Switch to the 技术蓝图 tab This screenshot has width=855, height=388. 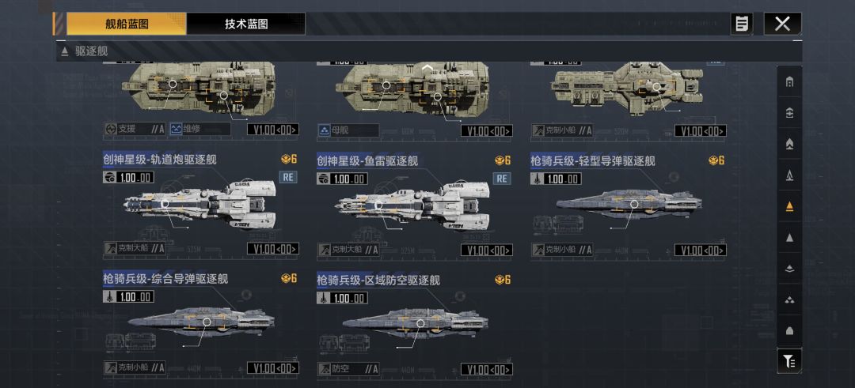(246, 24)
